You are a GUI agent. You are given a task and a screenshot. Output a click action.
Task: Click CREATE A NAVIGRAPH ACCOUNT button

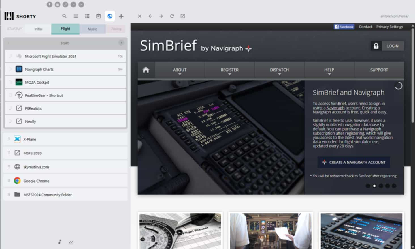coord(354,162)
